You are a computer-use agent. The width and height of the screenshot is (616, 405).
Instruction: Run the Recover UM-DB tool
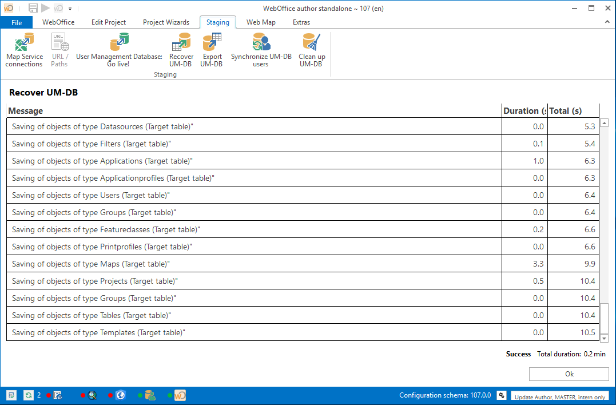tap(181, 49)
